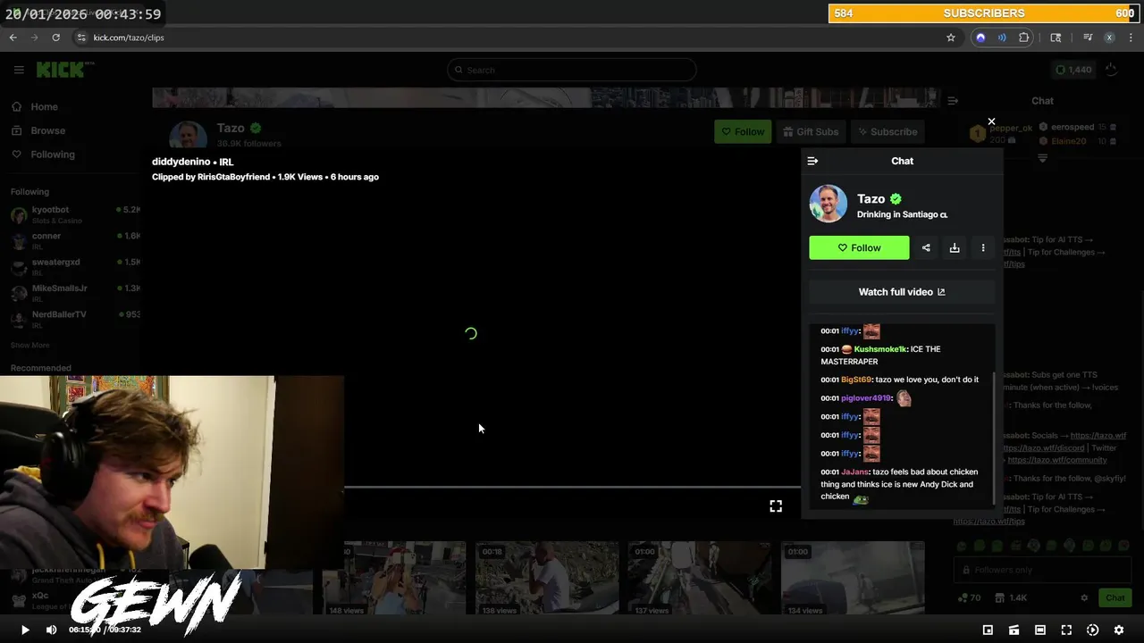Click the 00:18 clip thumbnail
Screen dimensions: 1144x643
click(547, 579)
